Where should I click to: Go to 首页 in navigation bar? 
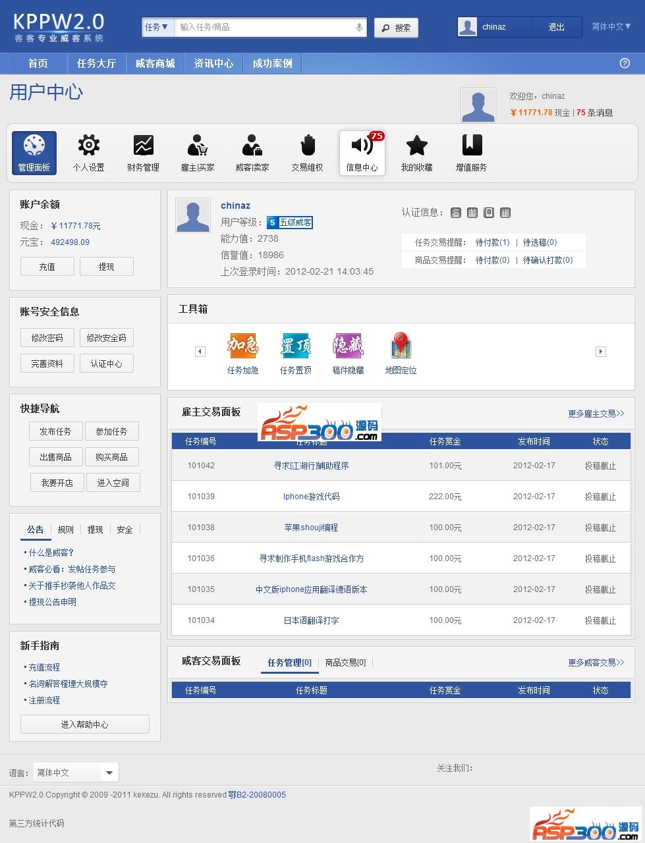[38, 63]
